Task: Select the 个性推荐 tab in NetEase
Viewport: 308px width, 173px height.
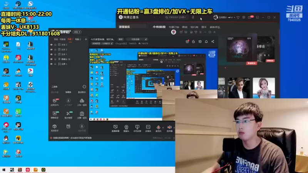Action: pyautogui.click(x=159, y=27)
